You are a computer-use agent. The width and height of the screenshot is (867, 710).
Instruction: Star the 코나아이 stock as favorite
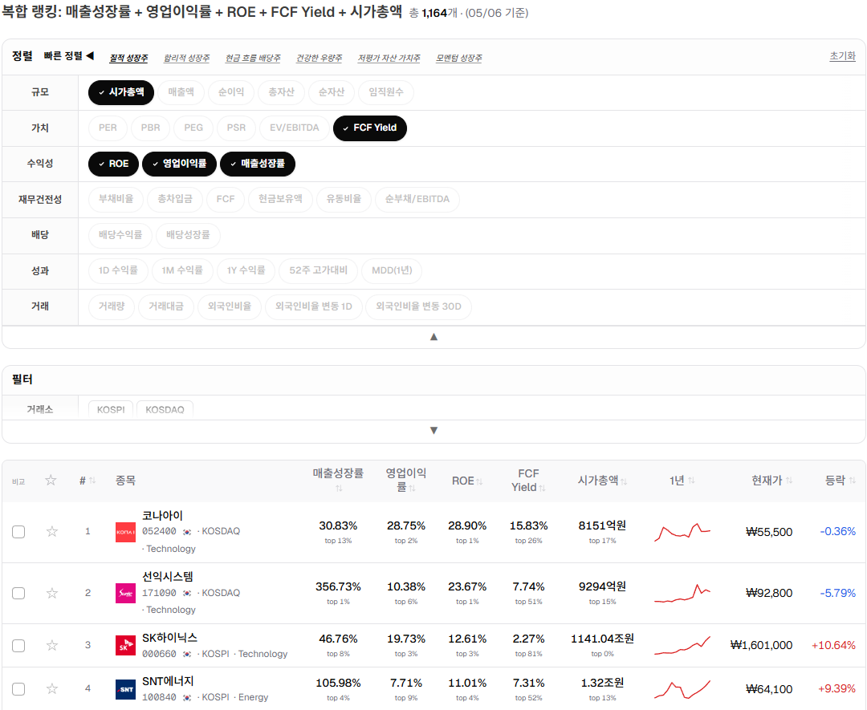coord(52,532)
